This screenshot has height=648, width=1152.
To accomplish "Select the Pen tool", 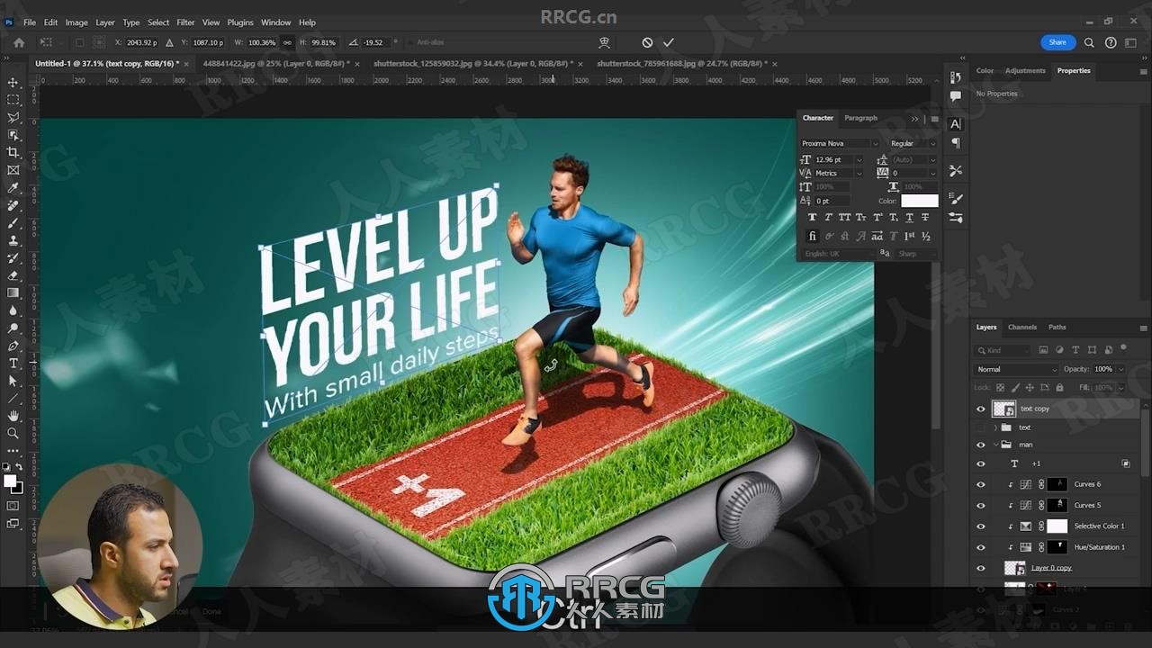I will (13, 346).
